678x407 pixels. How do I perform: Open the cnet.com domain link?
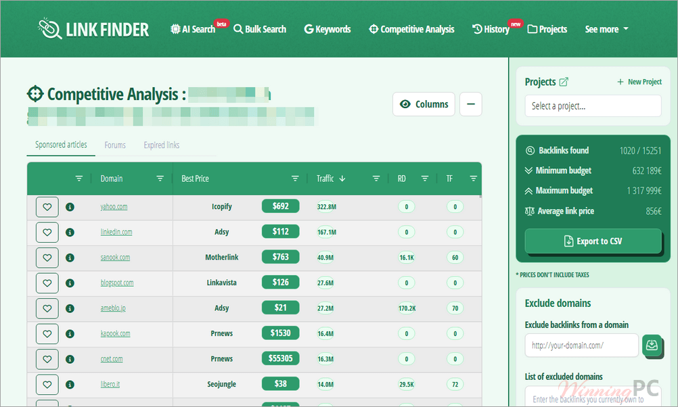112,359
